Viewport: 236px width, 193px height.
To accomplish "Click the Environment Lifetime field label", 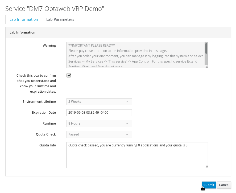I will tap(39, 102).
